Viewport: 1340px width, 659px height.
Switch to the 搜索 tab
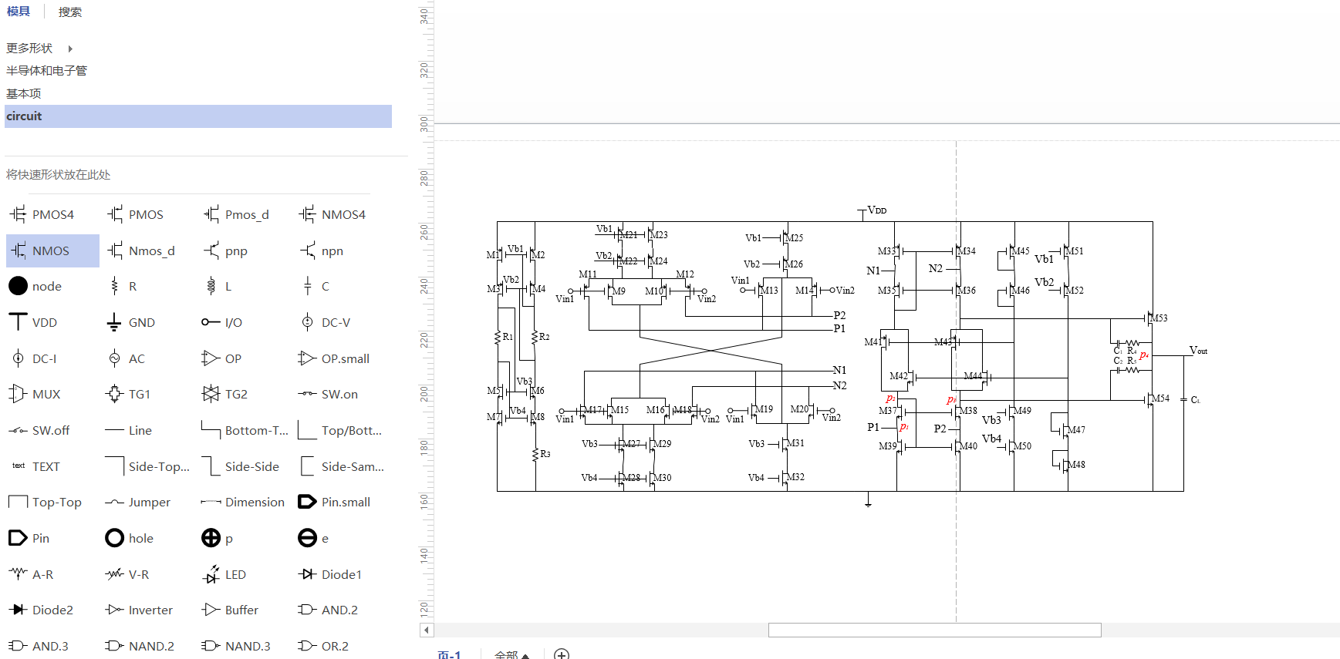(69, 12)
